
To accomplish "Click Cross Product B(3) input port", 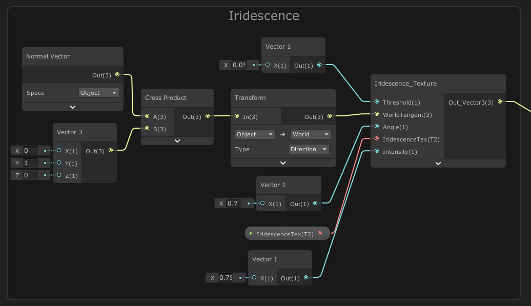I will 147,128.
